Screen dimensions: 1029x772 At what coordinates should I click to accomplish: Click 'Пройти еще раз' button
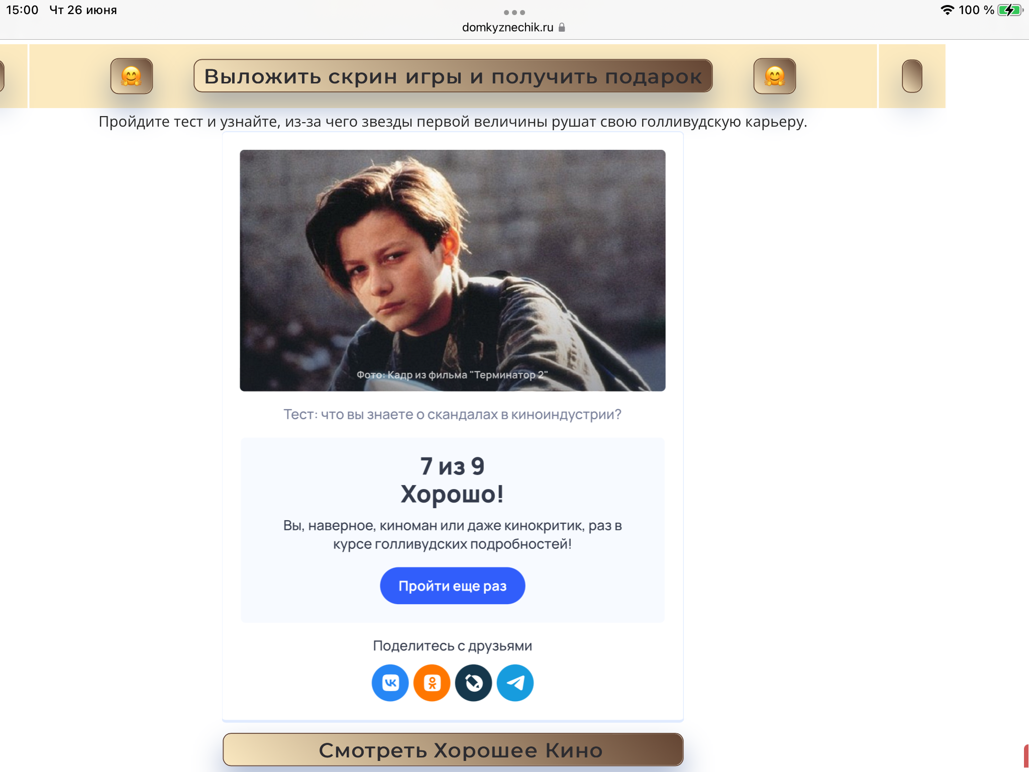452,586
